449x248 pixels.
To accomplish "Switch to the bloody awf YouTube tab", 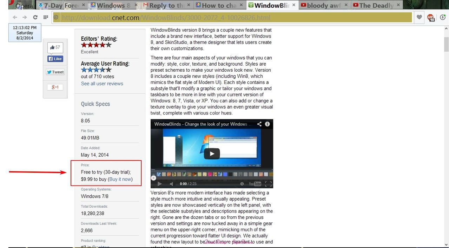I will tap(322, 5).
